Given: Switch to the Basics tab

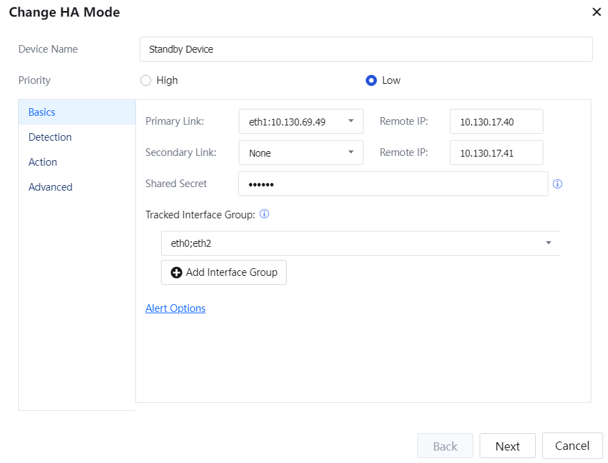Looking at the screenshot, I should point(42,112).
